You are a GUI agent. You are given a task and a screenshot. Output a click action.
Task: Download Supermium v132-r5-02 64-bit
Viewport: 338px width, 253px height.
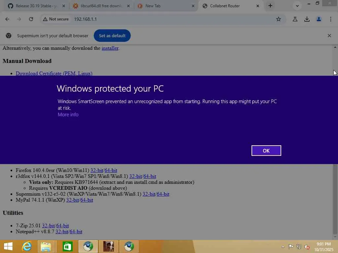tap(163, 194)
